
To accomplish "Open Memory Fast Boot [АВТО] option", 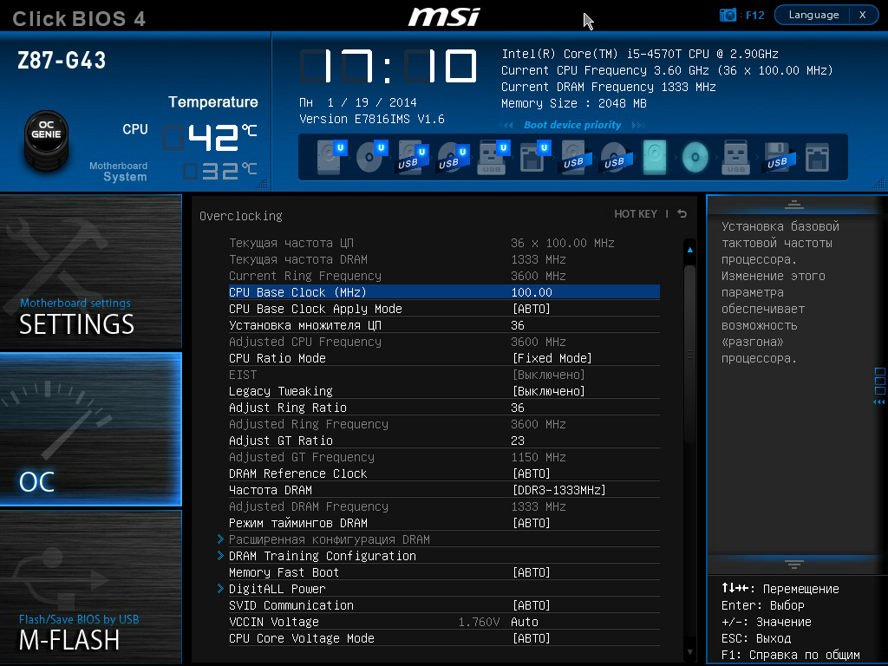I will coord(444,572).
